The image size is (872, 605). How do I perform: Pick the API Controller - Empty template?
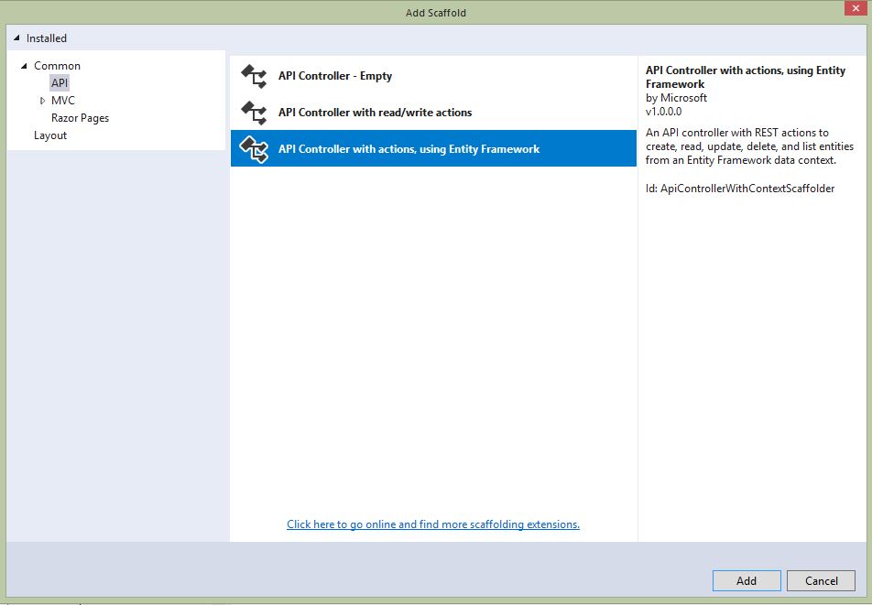tap(335, 76)
